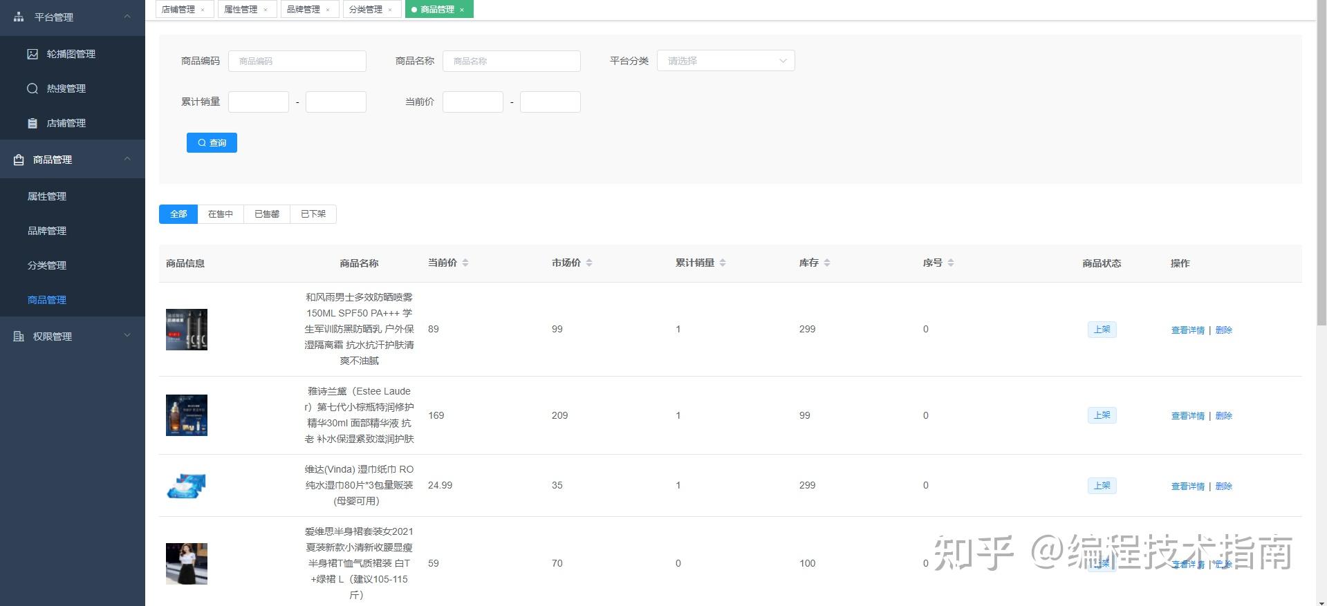Select the 已下架 filter
The image size is (1327, 606).
(x=313, y=214)
